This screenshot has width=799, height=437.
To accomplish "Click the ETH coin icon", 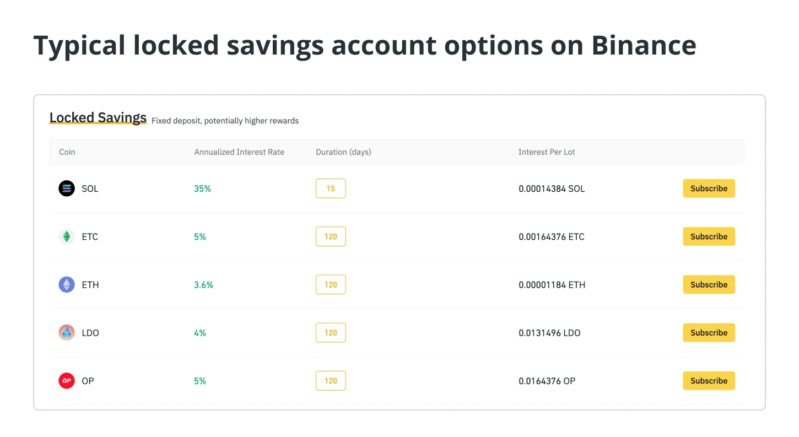I will pos(67,284).
